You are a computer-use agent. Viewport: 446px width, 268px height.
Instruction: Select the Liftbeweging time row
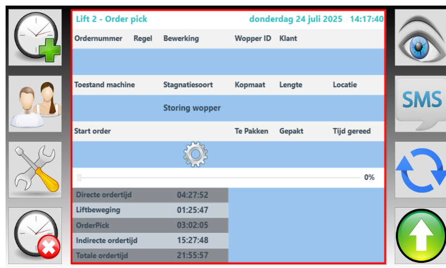[x=150, y=210]
